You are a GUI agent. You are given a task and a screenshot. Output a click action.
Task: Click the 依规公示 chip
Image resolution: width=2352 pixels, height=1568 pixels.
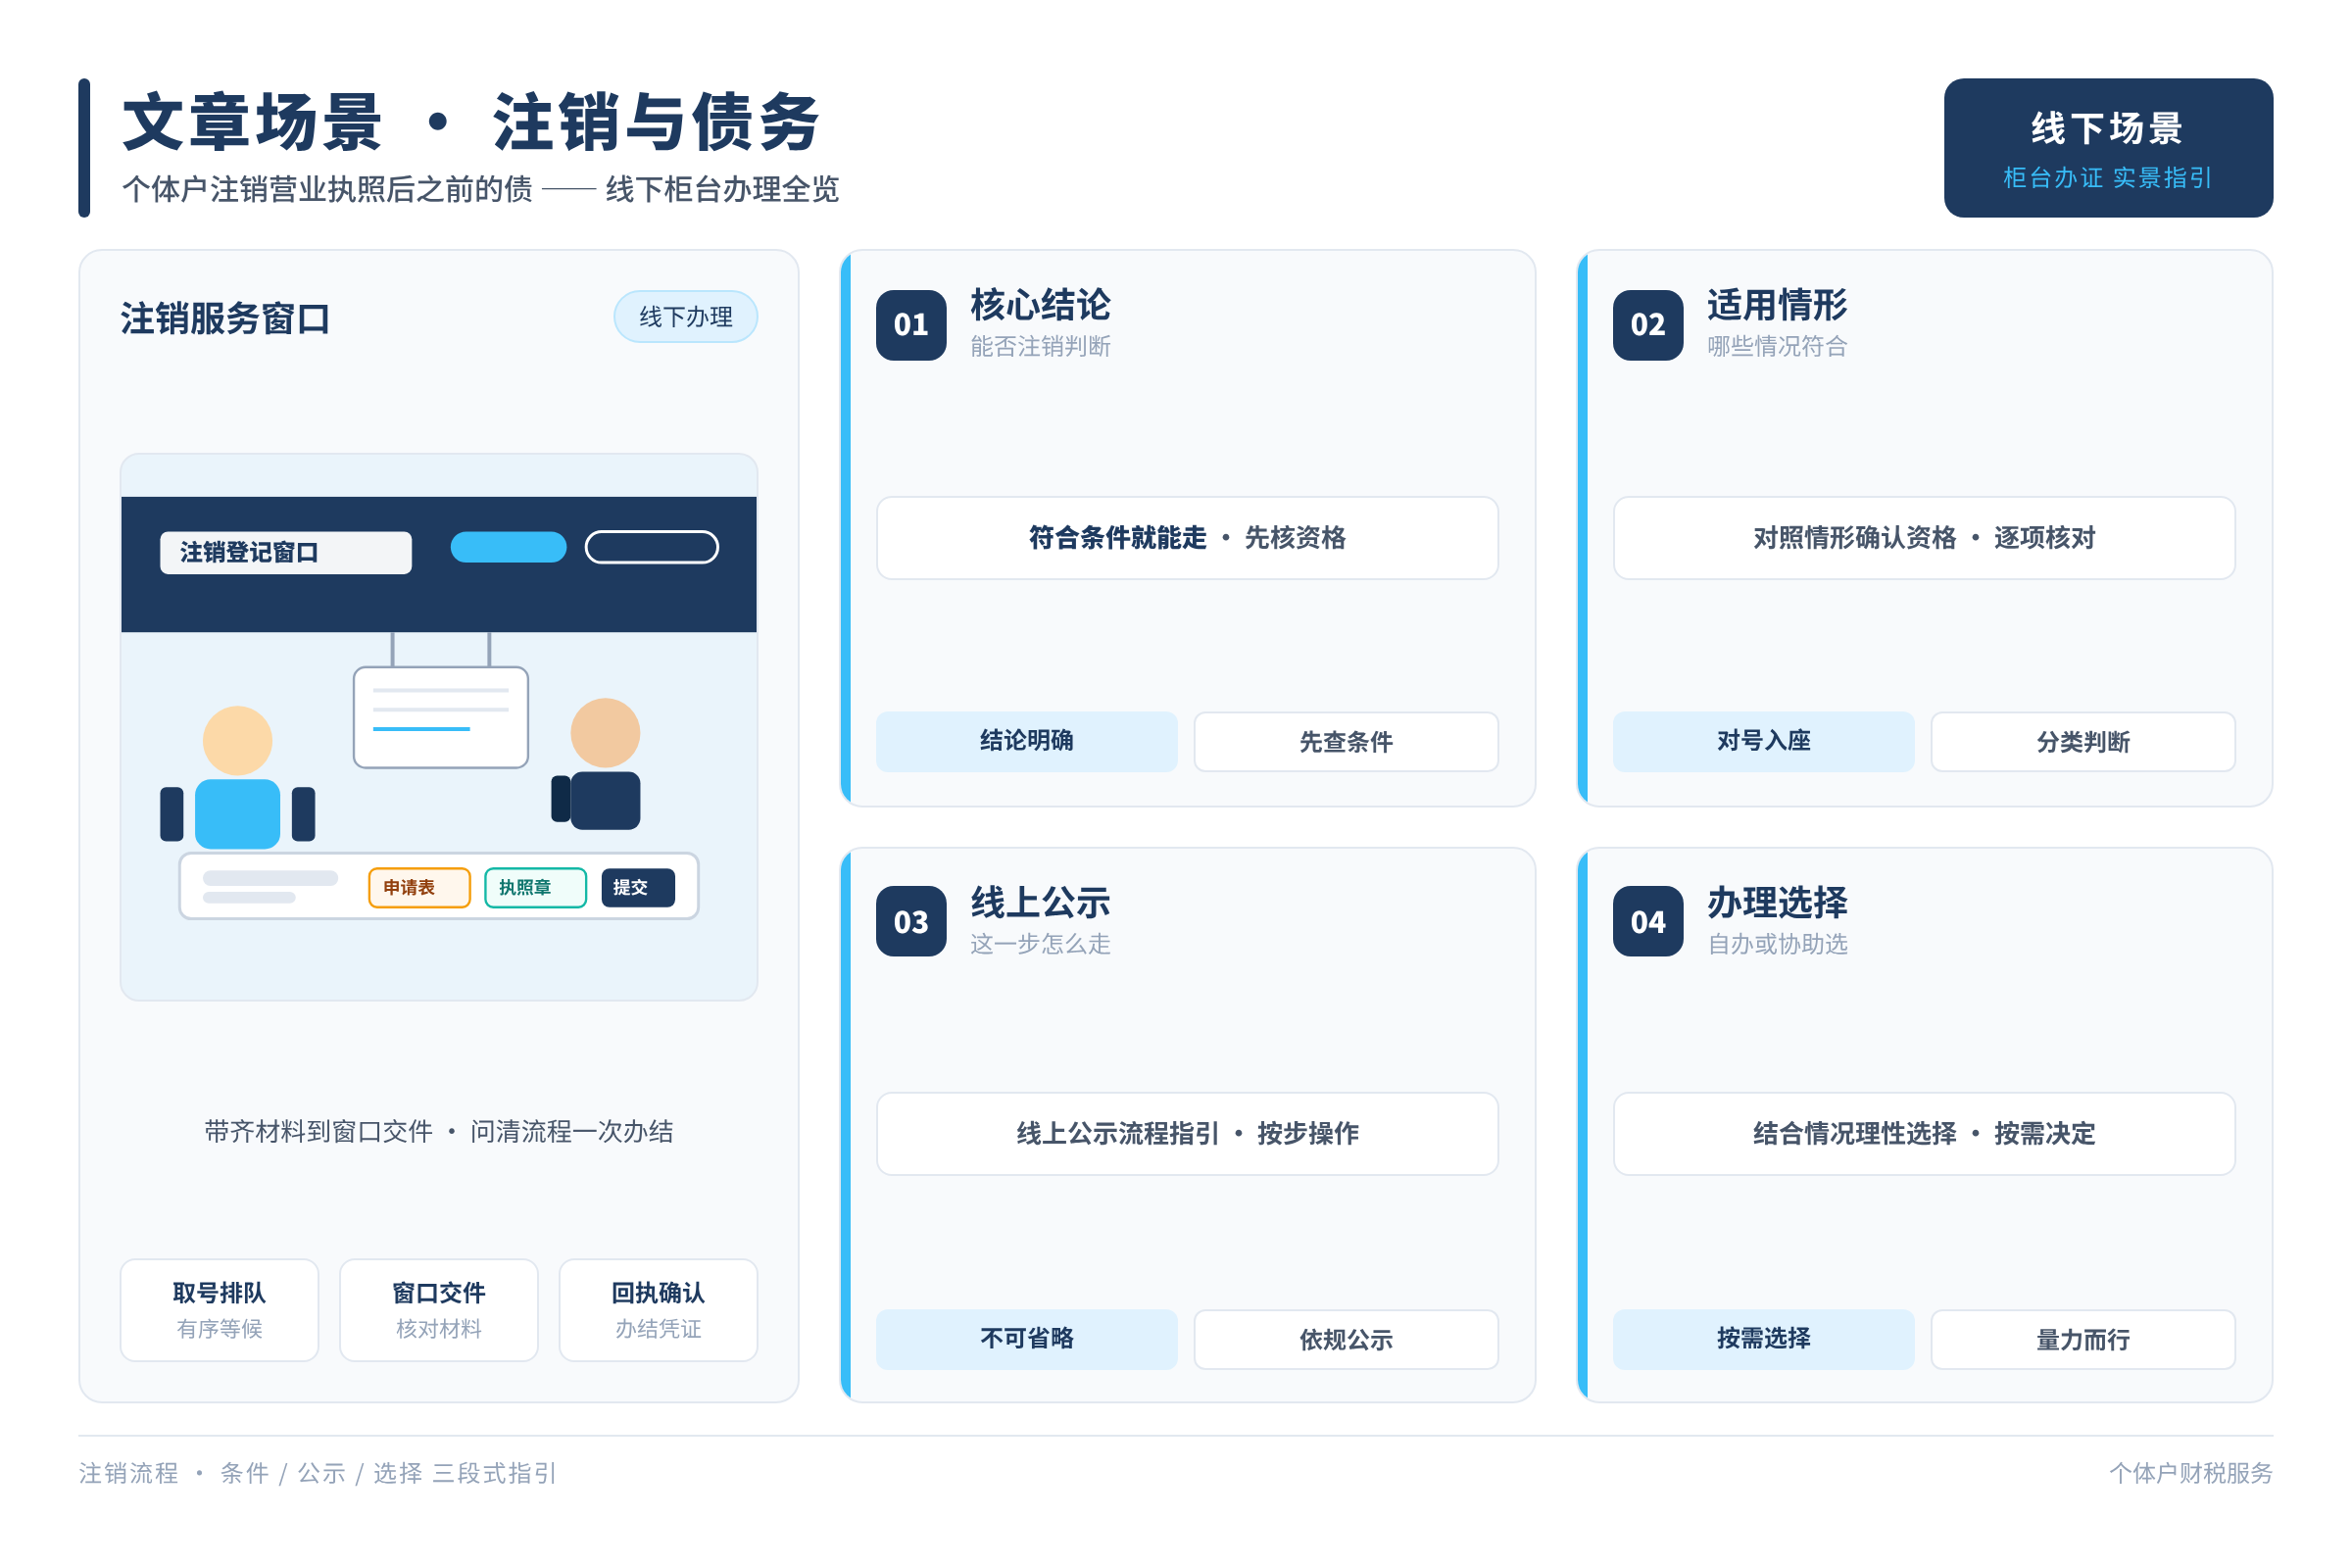(1346, 1340)
